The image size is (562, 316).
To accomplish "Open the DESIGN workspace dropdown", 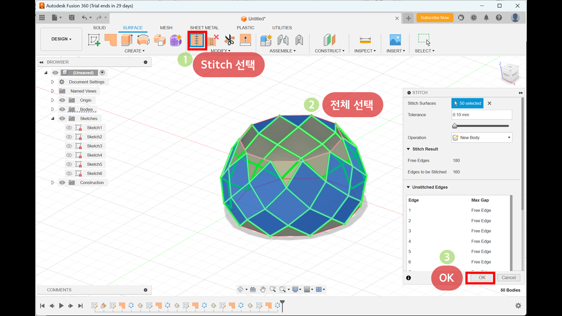I will [61, 39].
